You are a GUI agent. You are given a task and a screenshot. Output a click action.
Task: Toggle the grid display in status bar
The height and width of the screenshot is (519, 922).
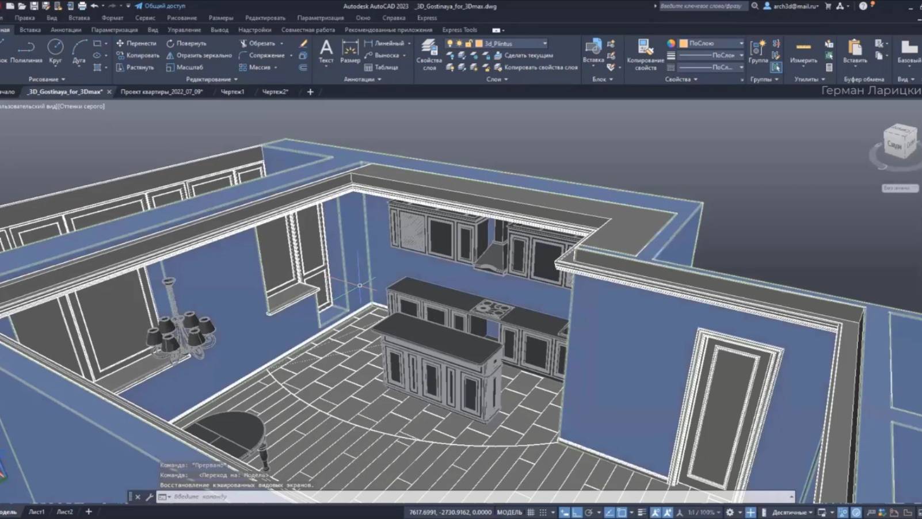(529, 511)
